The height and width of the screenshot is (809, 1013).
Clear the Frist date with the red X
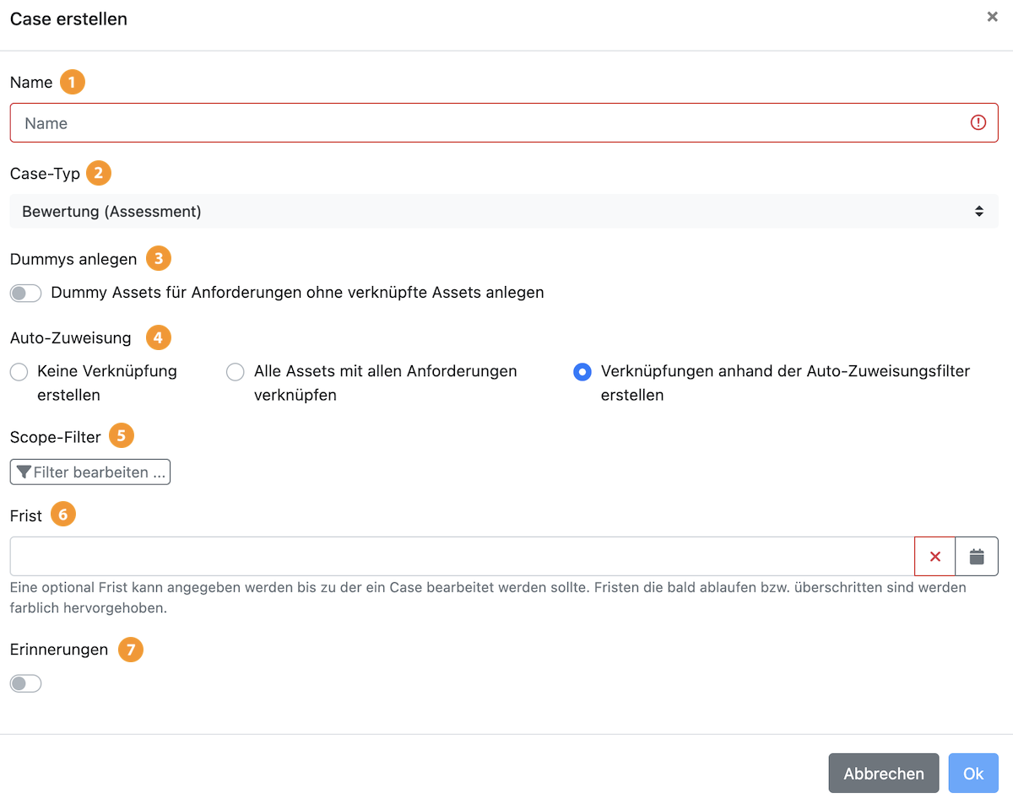(934, 557)
